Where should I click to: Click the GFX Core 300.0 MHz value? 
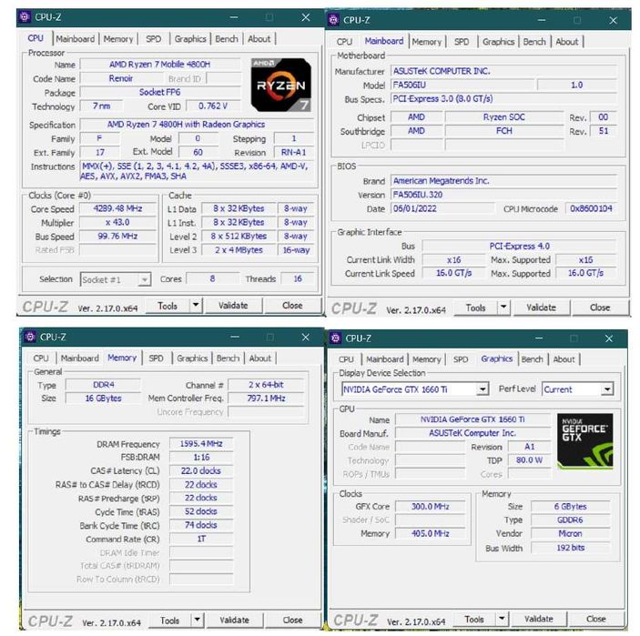tap(431, 506)
